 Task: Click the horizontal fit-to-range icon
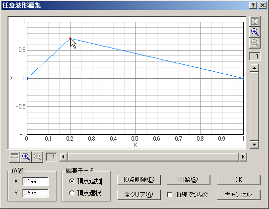tap(14, 157)
